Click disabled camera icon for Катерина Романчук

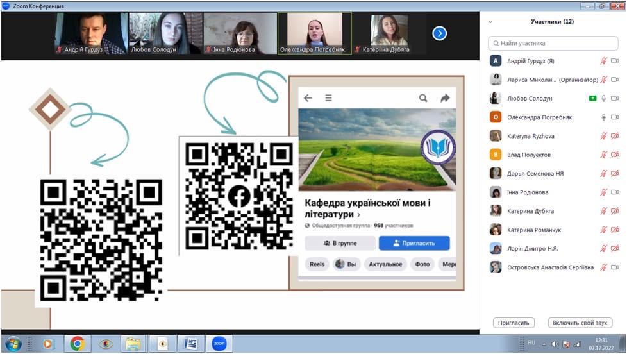[x=615, y=230]
